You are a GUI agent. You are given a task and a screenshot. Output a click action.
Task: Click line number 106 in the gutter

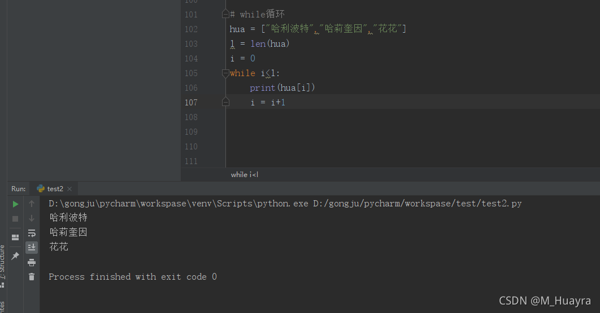191,88
